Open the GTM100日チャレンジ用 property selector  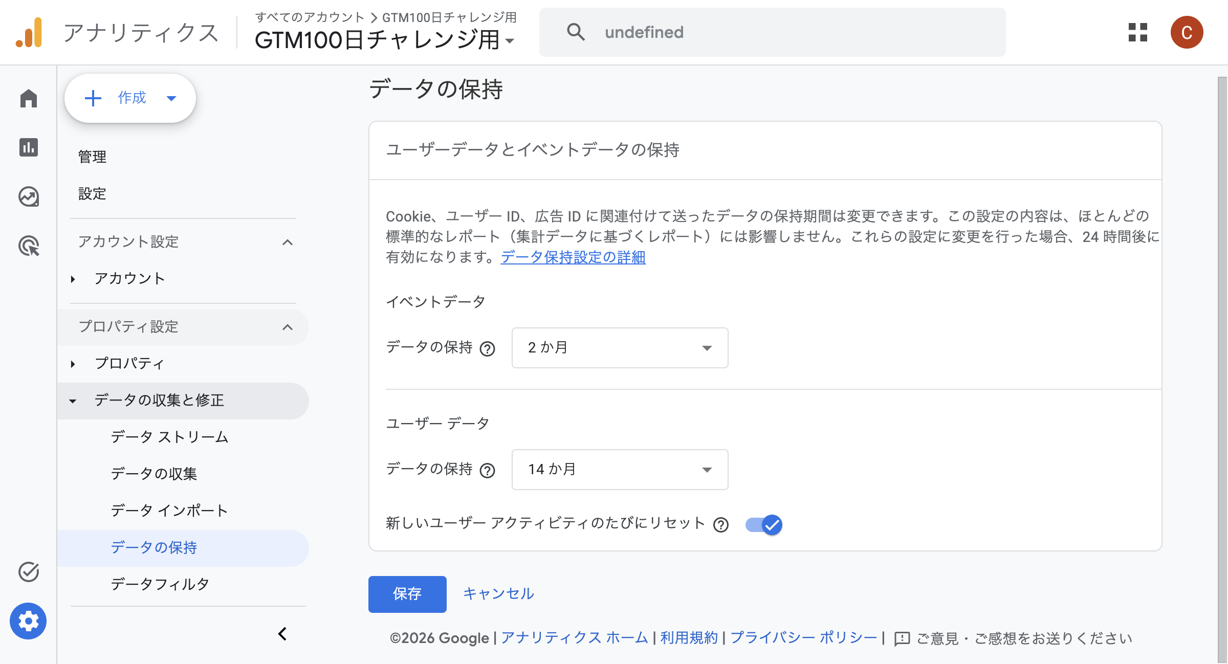pos(385,40)
